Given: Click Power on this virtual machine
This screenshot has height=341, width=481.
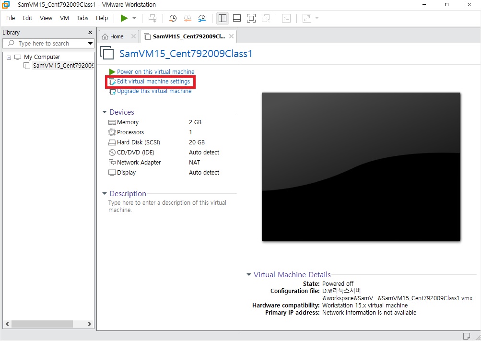Looking at the screenshot, I should [155, 72].
